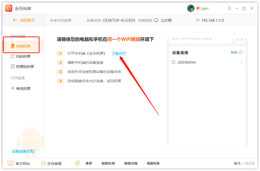Click the username Lyan
The height and width of the screenshot is (171, 260).
[204, 8]
